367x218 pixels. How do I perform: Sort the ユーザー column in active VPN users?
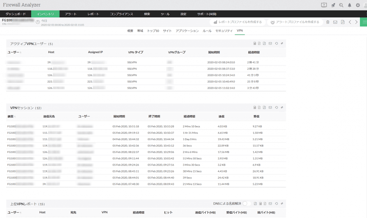(14, 52)
